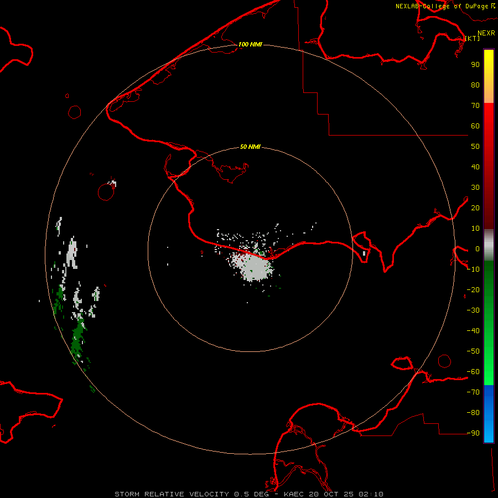Click the 20 value on the velocity scale

click(x=475, y=207)
